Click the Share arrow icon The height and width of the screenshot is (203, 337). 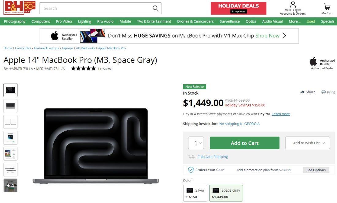point(302,92)
